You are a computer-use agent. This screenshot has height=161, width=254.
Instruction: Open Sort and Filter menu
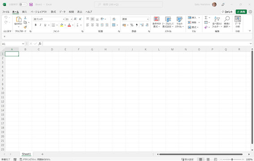pos(217,22)
